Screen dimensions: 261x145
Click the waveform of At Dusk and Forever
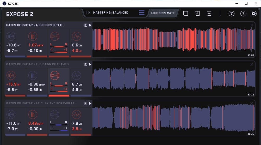tap(174, 118)
